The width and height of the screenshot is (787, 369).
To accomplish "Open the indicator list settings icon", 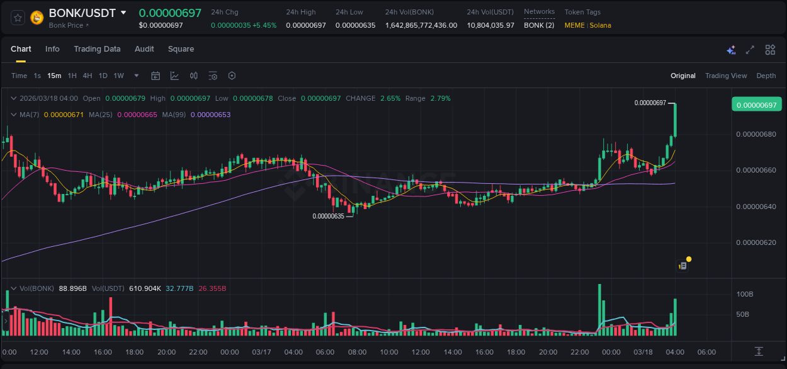I will click(x=213, y=76).
